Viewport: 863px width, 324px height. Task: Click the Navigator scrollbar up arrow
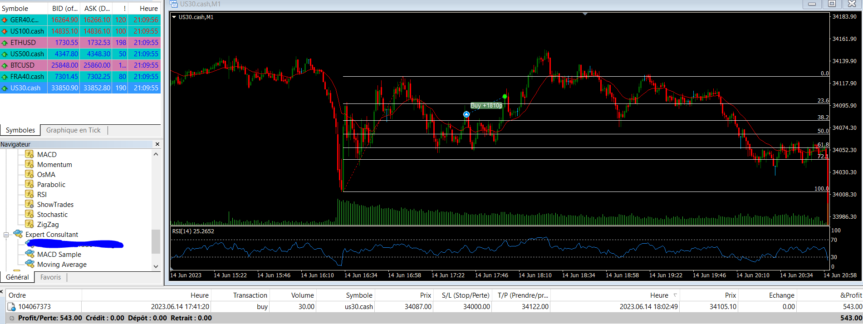(x=156, y=154)
